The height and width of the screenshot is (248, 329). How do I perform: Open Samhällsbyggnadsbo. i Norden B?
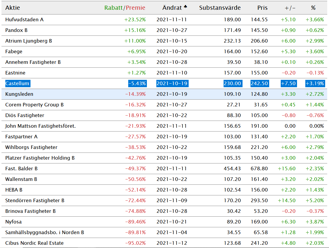click(45, 233)
